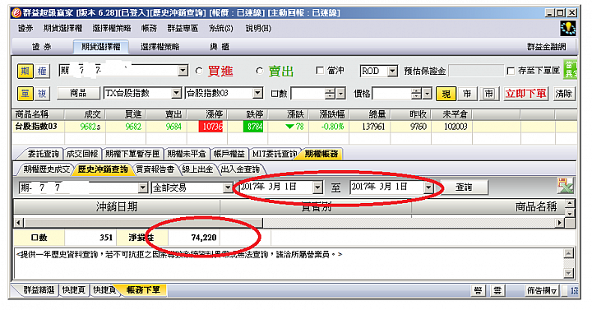Expand the 全部交易 trade type dropdown
The image size is (592, 310).
tap(228, 187)
